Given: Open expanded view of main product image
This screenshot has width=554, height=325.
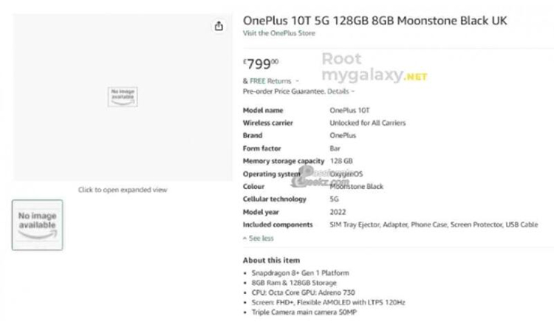Looking at the screenshot, I should pyautogui.click(x=123, y=97).
